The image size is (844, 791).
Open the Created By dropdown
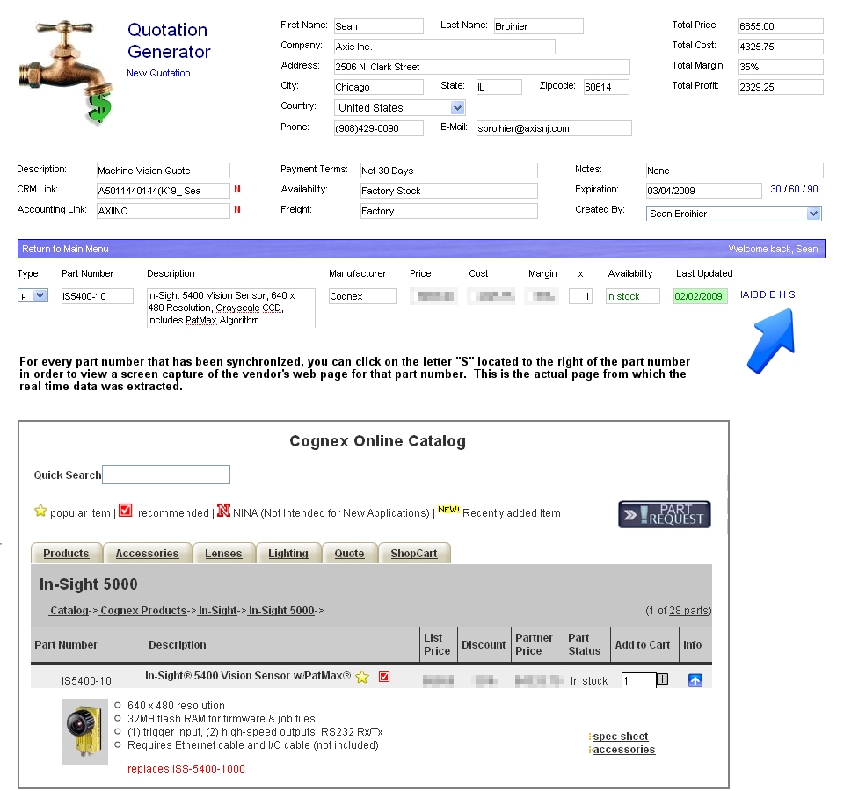[733, 214]
